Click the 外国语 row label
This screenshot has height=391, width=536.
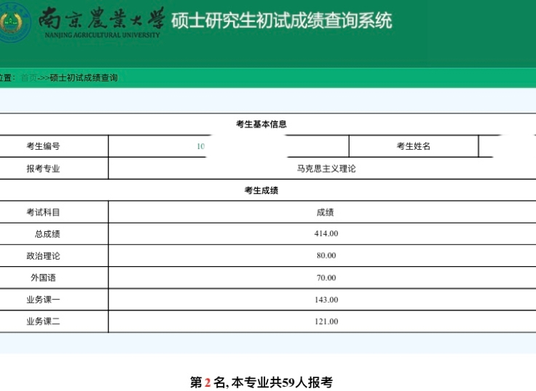[44, 278]
